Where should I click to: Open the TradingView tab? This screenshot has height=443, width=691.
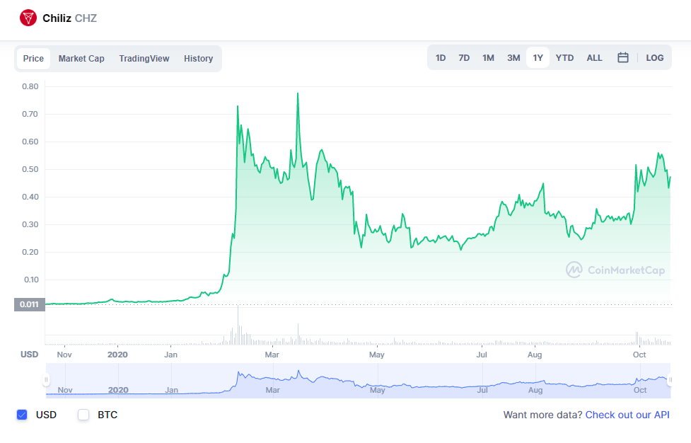tap(144, 59)
